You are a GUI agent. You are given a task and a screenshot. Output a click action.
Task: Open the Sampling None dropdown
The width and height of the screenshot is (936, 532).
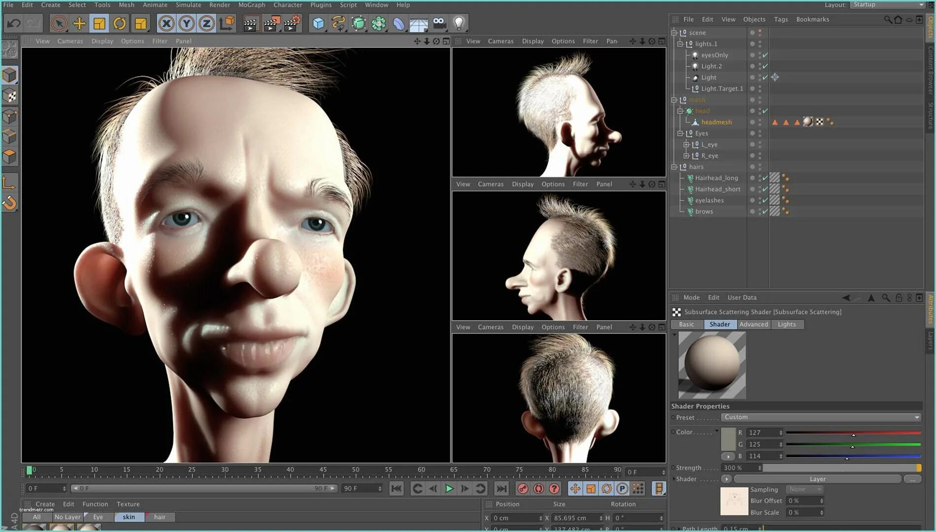click(x=804, y=489)
